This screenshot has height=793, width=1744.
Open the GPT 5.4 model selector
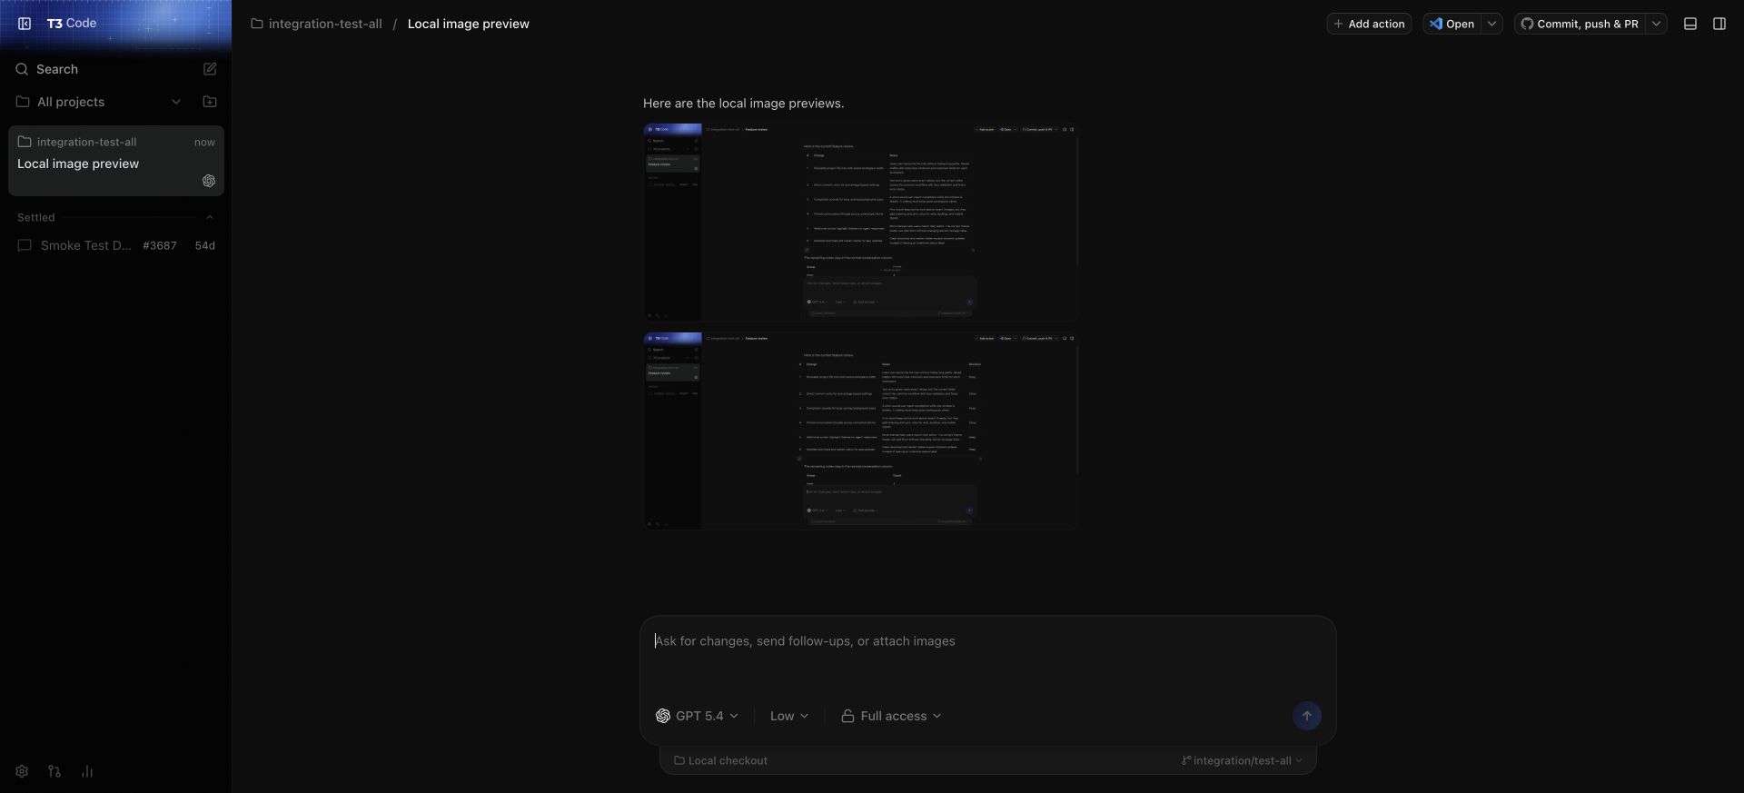(x=697, y=716)
